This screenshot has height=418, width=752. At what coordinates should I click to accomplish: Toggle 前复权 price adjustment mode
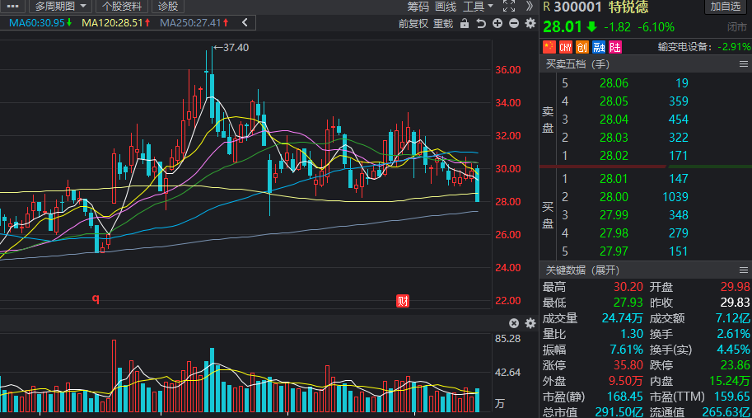pos(413,23)
